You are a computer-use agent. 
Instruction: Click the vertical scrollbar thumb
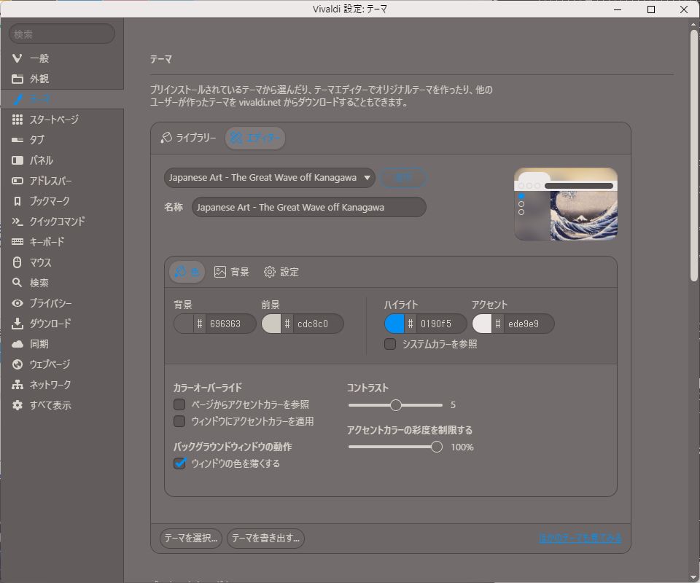pos(693,156)
